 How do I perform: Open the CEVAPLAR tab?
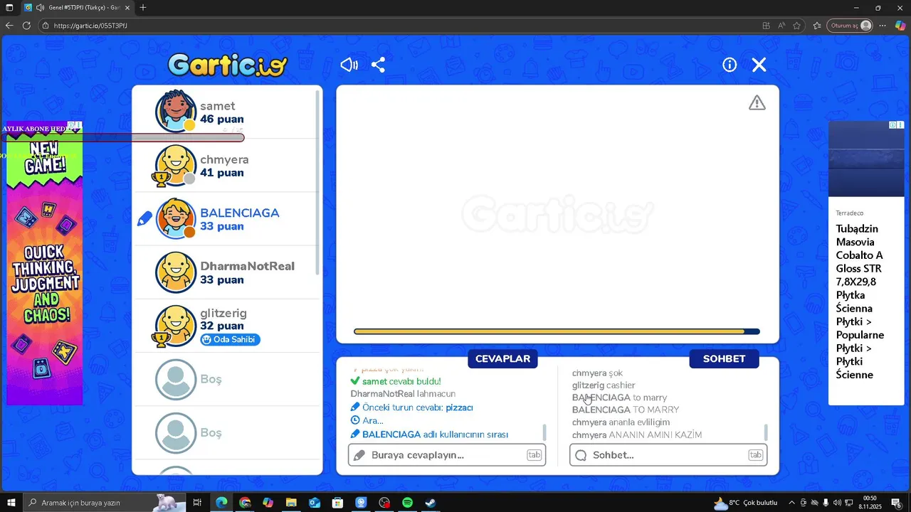click(x=502, y=358)
